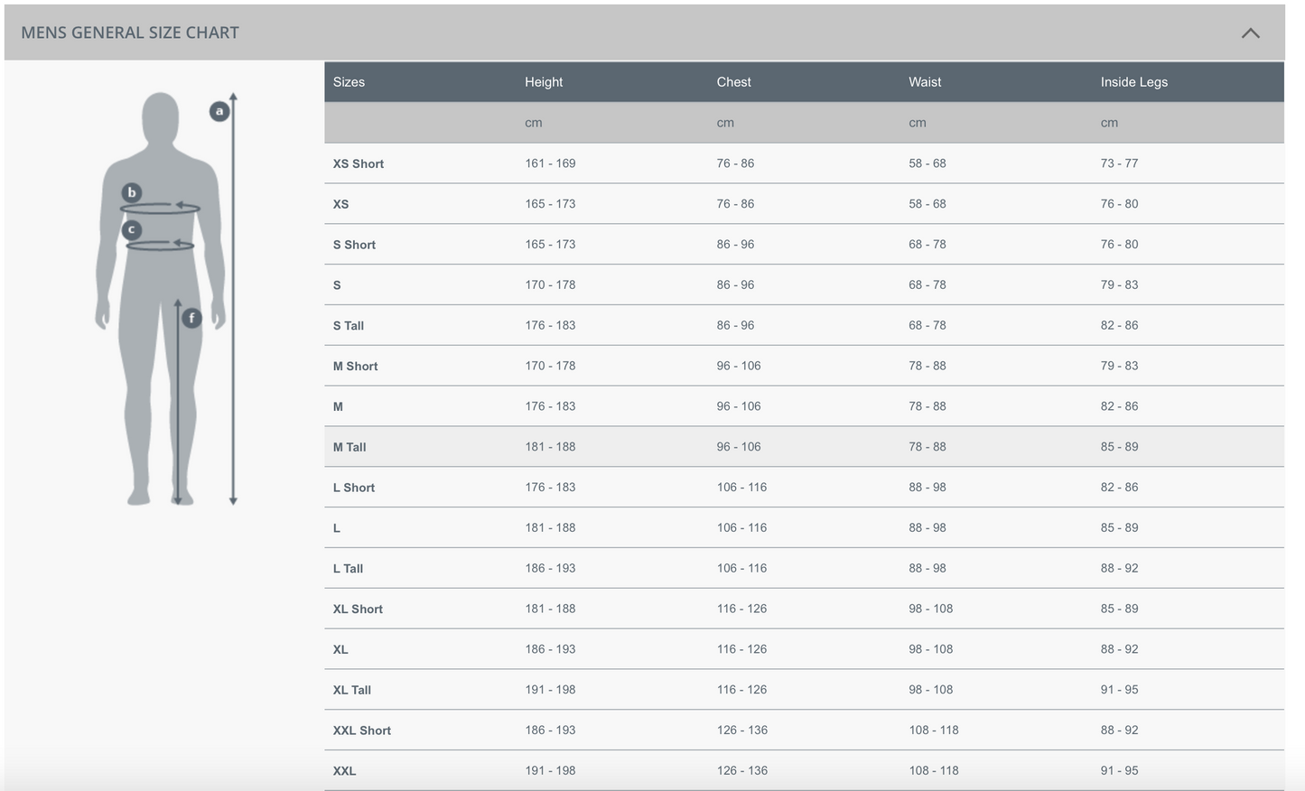
Task: Select the S size row label
Action: tap(337, 285)
